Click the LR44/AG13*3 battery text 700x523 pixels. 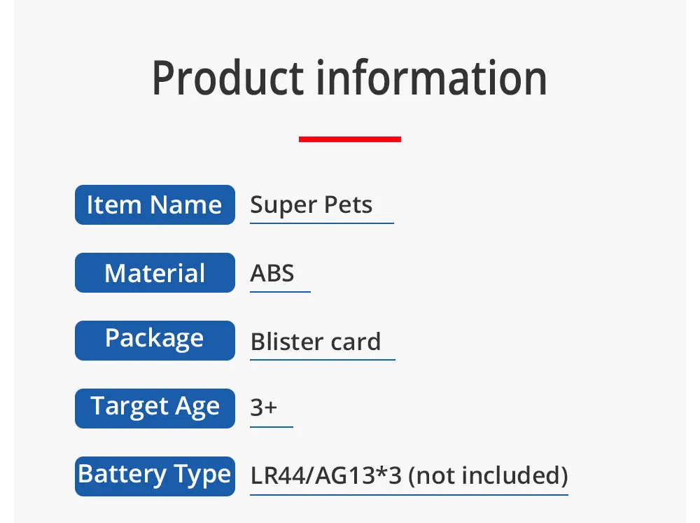326,476
